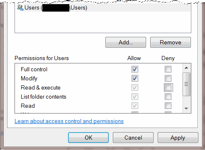Viewport: 205px width, 150px height.
Task: Select the Users entry in list
Action: point(103,8)
